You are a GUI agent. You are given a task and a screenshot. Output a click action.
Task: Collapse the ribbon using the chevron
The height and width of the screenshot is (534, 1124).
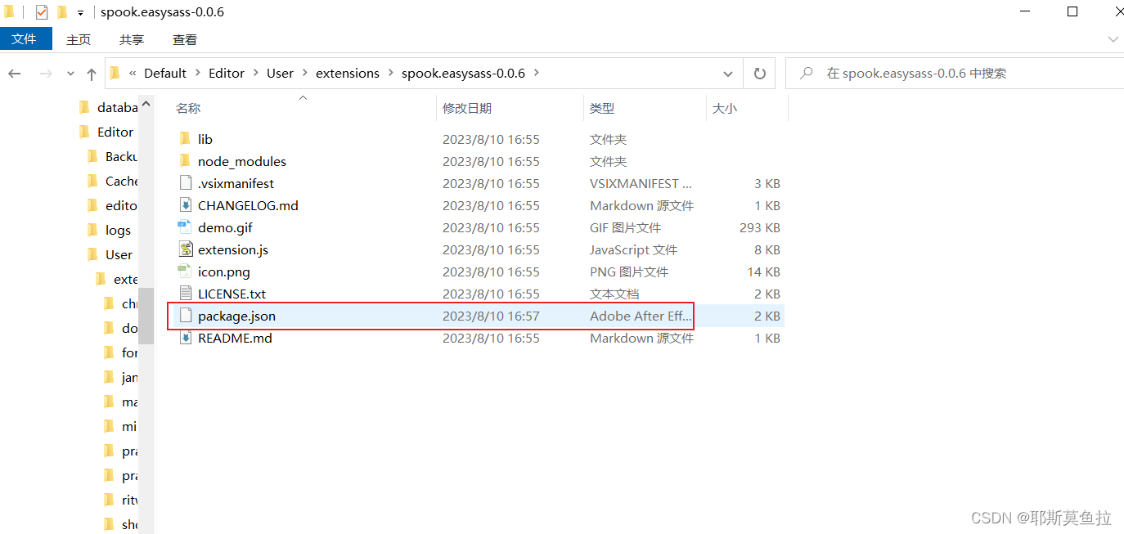pyautogui.click(x=1113, y=38)
